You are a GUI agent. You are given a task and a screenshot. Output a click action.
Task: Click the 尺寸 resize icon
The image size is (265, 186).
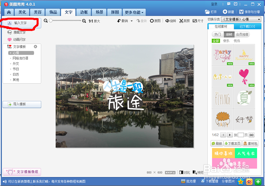195,21
